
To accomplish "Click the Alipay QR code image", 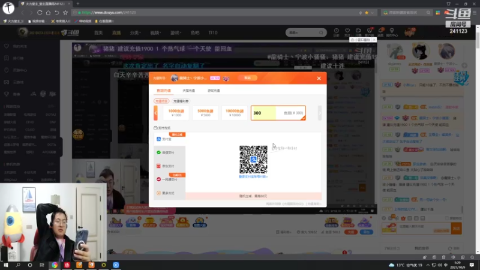I will coord(253,160).
